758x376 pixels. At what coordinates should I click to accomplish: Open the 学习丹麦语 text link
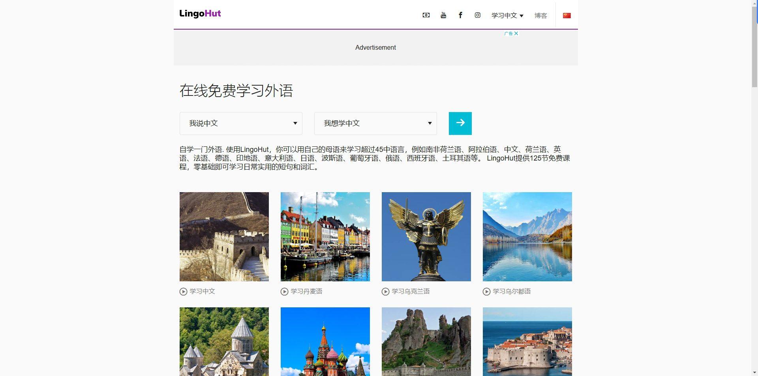tap(306, 292)
